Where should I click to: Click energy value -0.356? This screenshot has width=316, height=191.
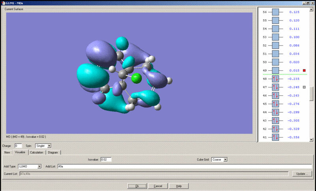293,137
